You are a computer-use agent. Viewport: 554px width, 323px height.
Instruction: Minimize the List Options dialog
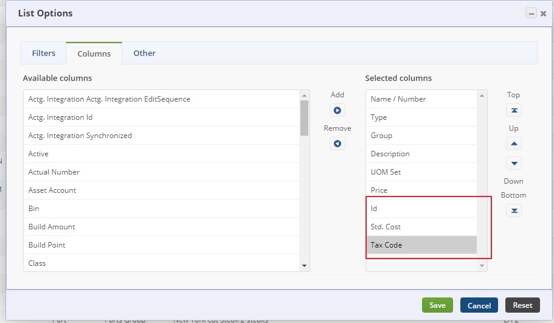[531, 13]
